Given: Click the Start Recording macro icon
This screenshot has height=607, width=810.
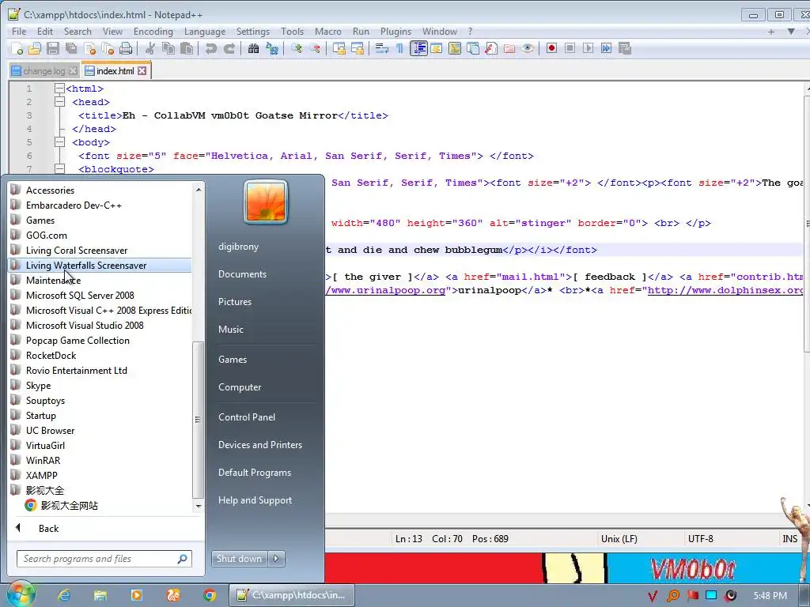Looking at the screenshot, I should (551, 48).
